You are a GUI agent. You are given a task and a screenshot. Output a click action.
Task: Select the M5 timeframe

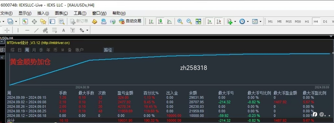pyautogui.click(x=280, y=21)
